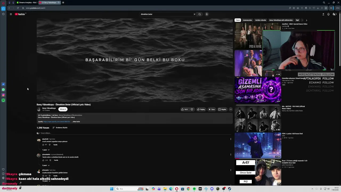Open the Opera downloads icon in toolbar

pos(318,8)
